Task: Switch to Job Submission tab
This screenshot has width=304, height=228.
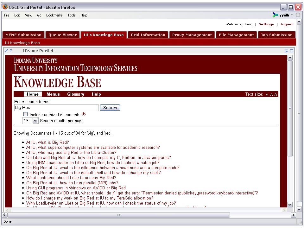Action: (x=276, y=35)
